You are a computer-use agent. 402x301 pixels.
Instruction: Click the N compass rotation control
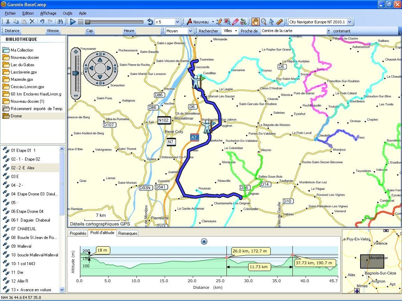[100, 54]
